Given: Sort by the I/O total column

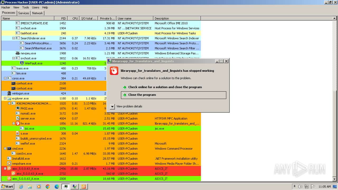Looking at the screenshot, I should point(88,18).
